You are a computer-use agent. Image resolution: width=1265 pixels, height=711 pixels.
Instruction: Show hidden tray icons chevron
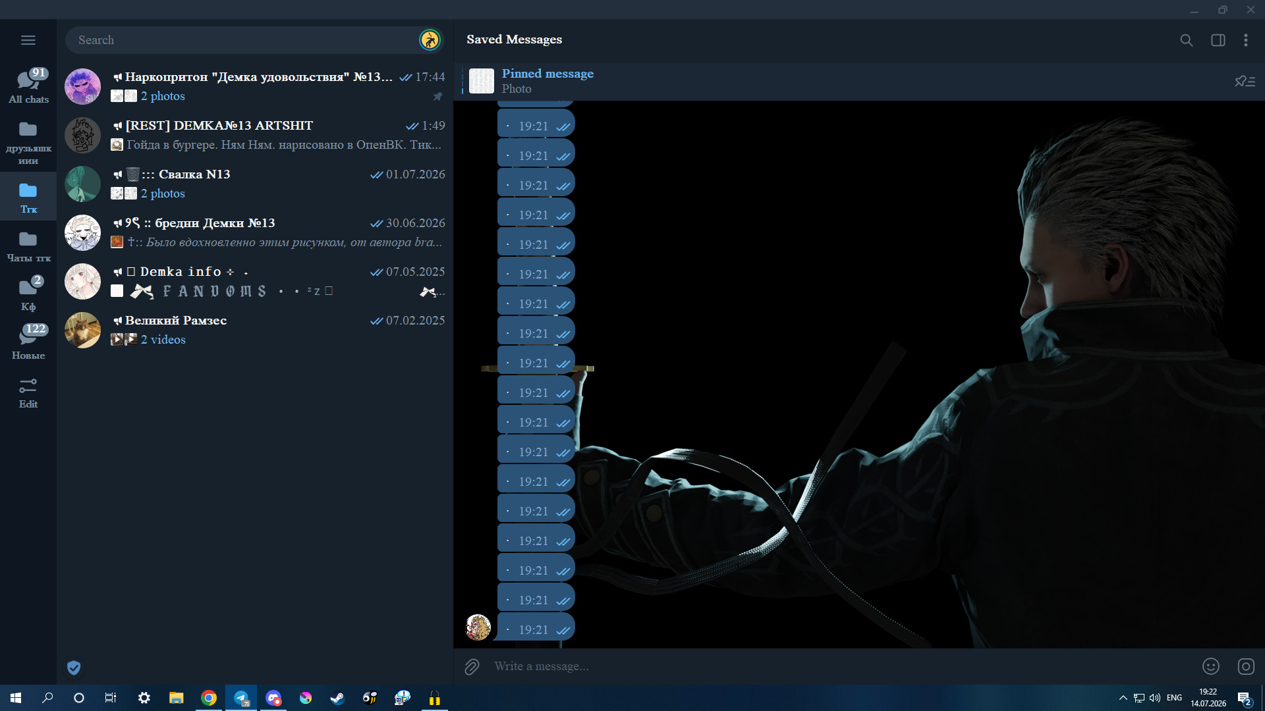pos(1123,698)
